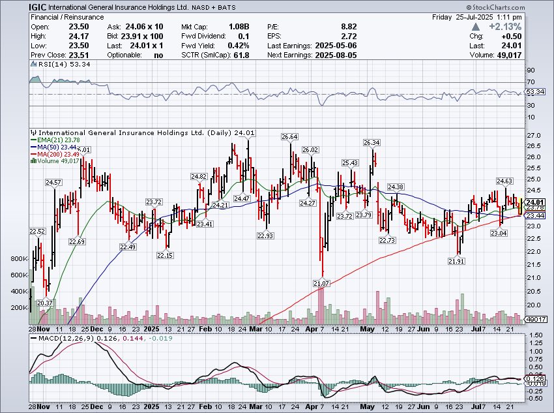The width and height of the screenshot is (554, 413).
Task: Click the +2.13% percent change
Action: 505,27
